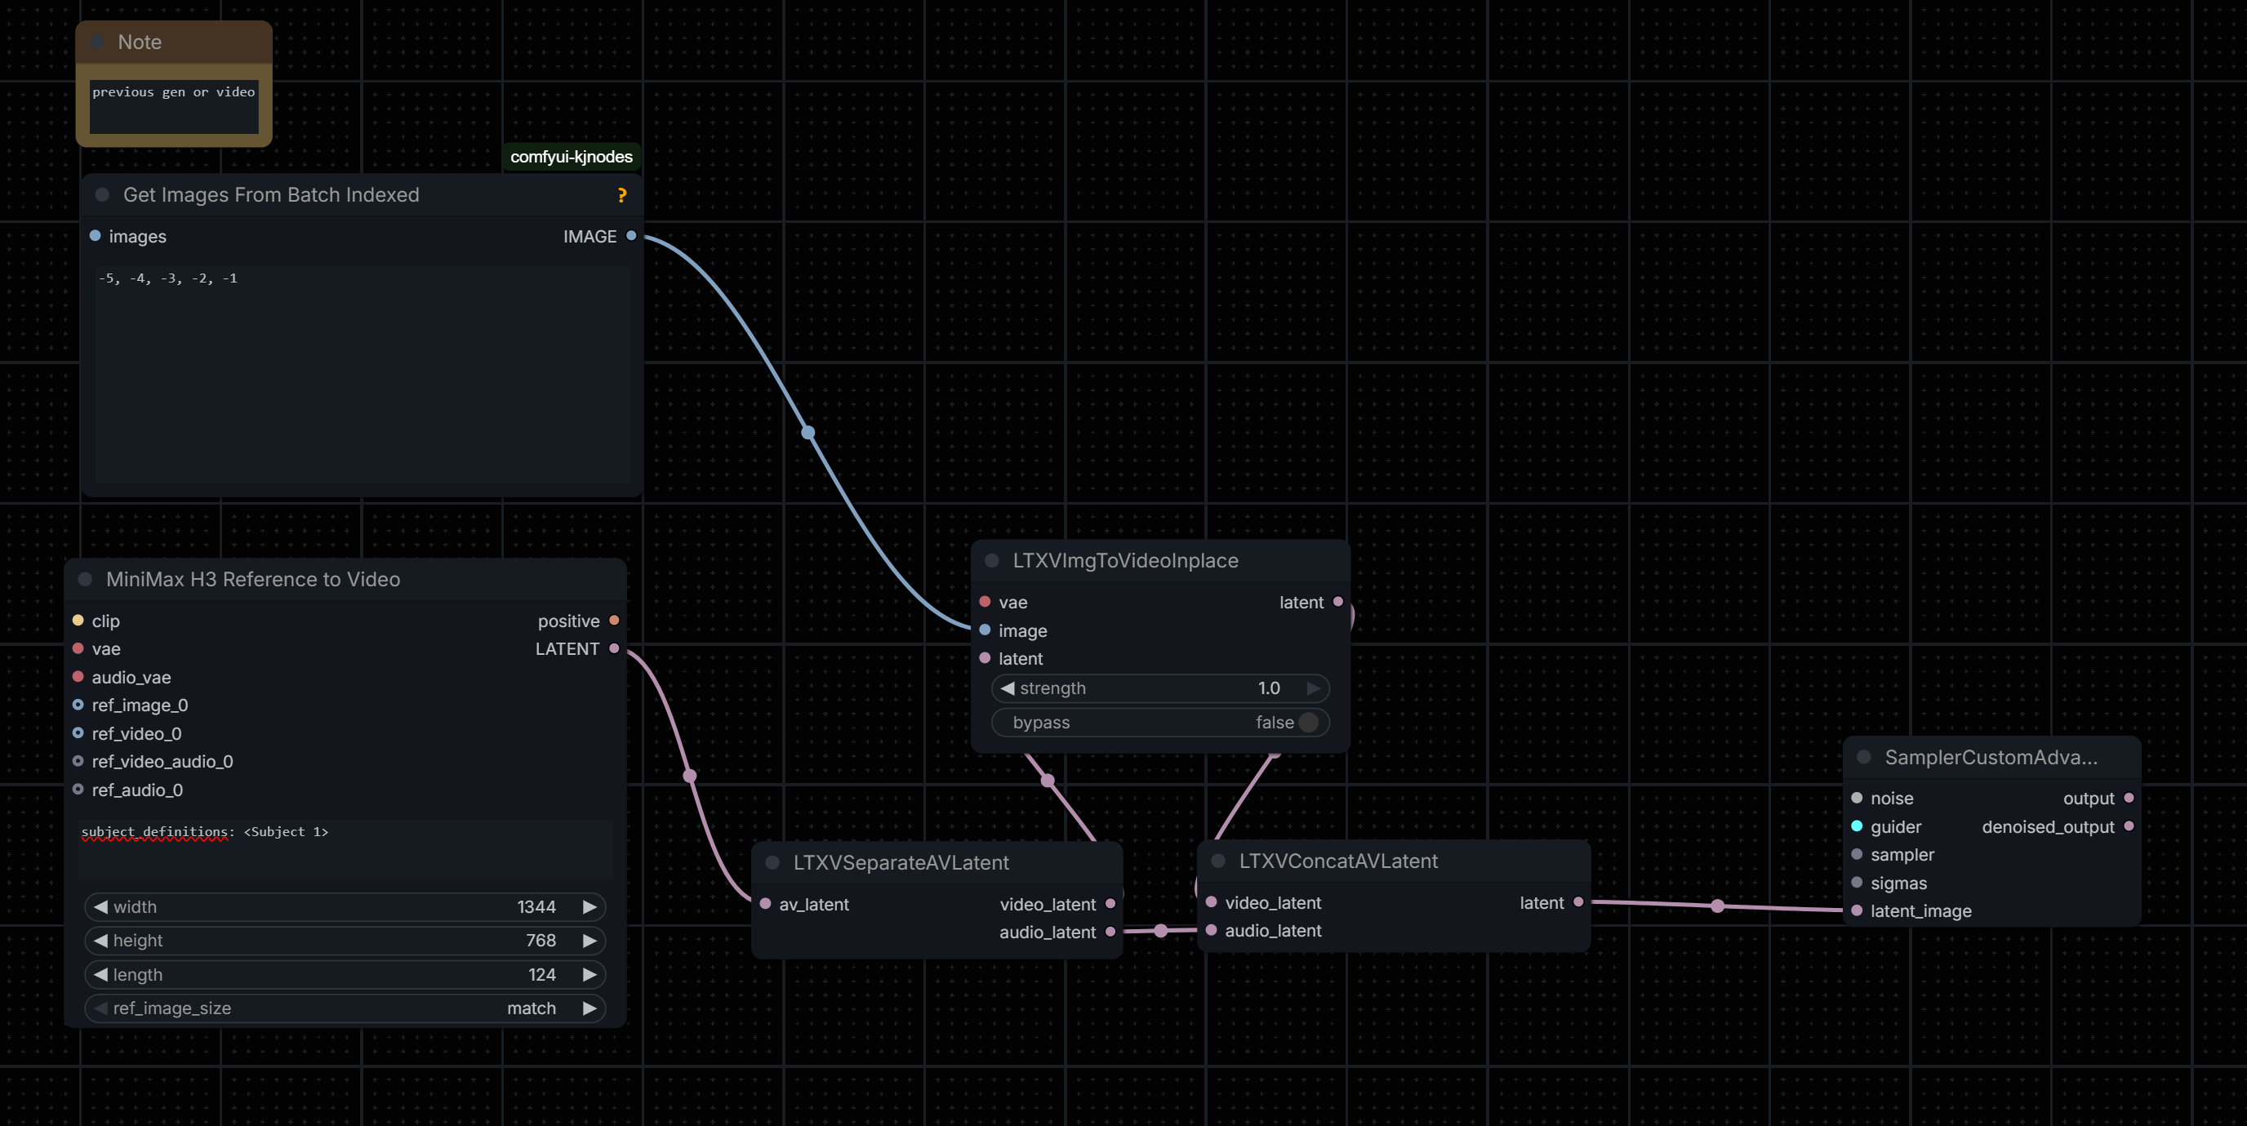The image size is (2247, 1126).
Task: Click audio_latent input socket on LTXVConcatAVLatent
Action: [1212, 930]
